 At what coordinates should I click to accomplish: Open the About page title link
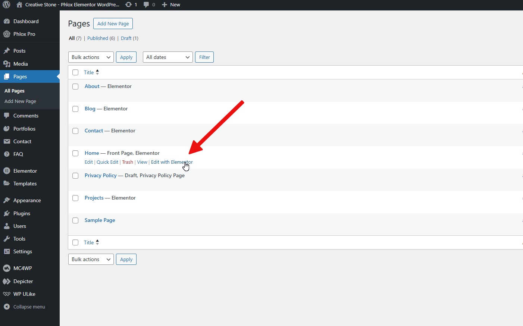tap(92, 86)
